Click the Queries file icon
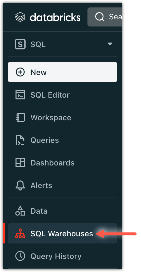Screen dimensions: 141x272 coord(20,140)
